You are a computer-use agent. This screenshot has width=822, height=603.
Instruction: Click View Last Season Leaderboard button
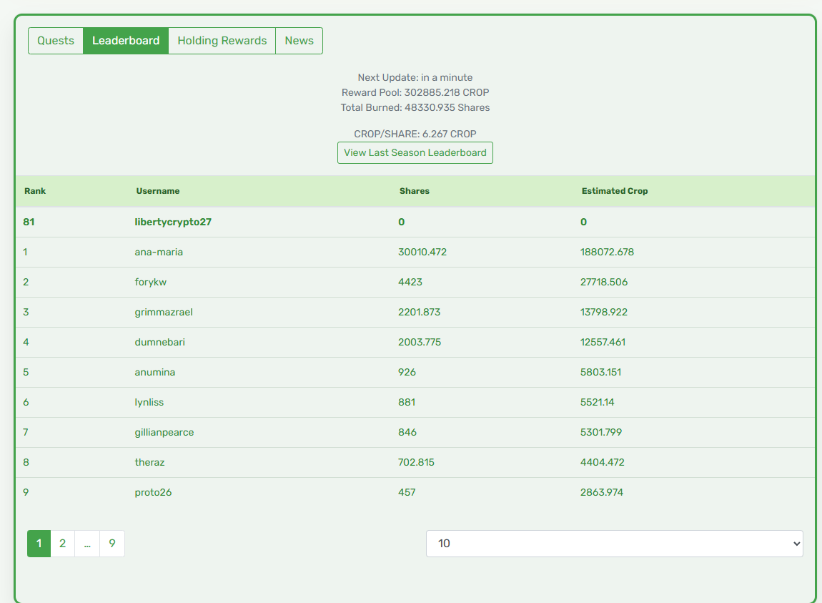click(x=415, y=153)
